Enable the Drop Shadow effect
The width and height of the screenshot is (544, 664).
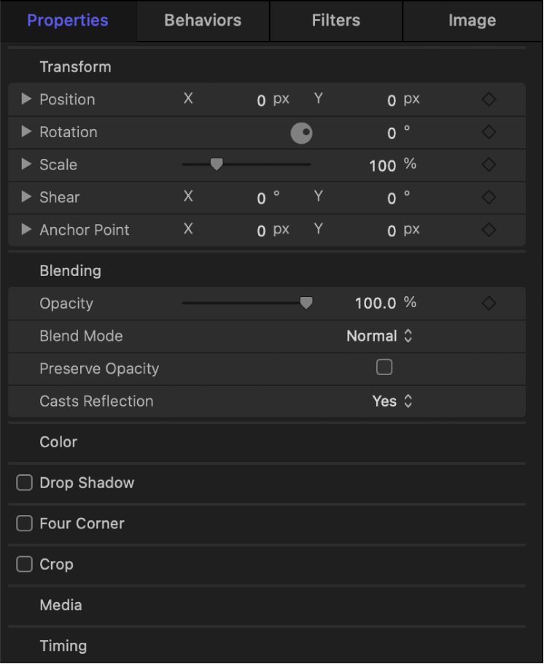click(24, 482)
